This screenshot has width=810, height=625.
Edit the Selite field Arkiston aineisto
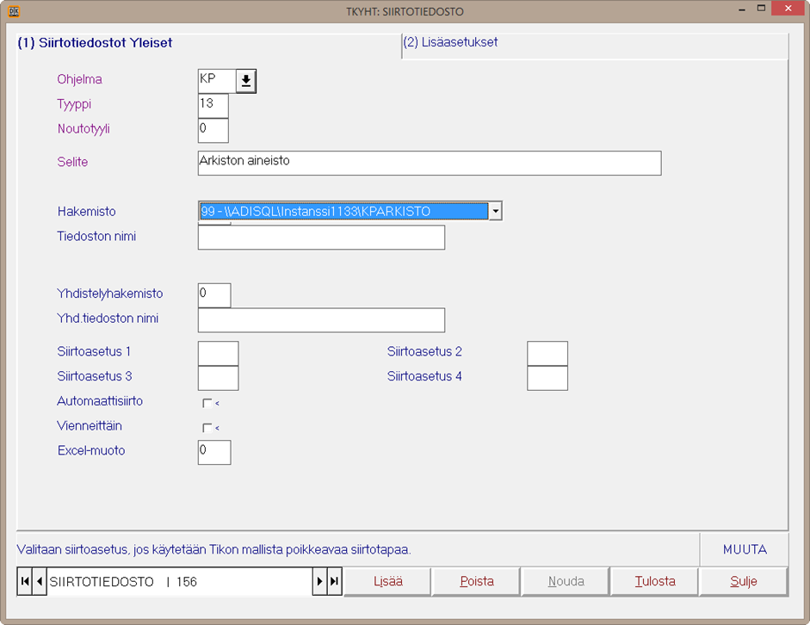tap(430, 164)
